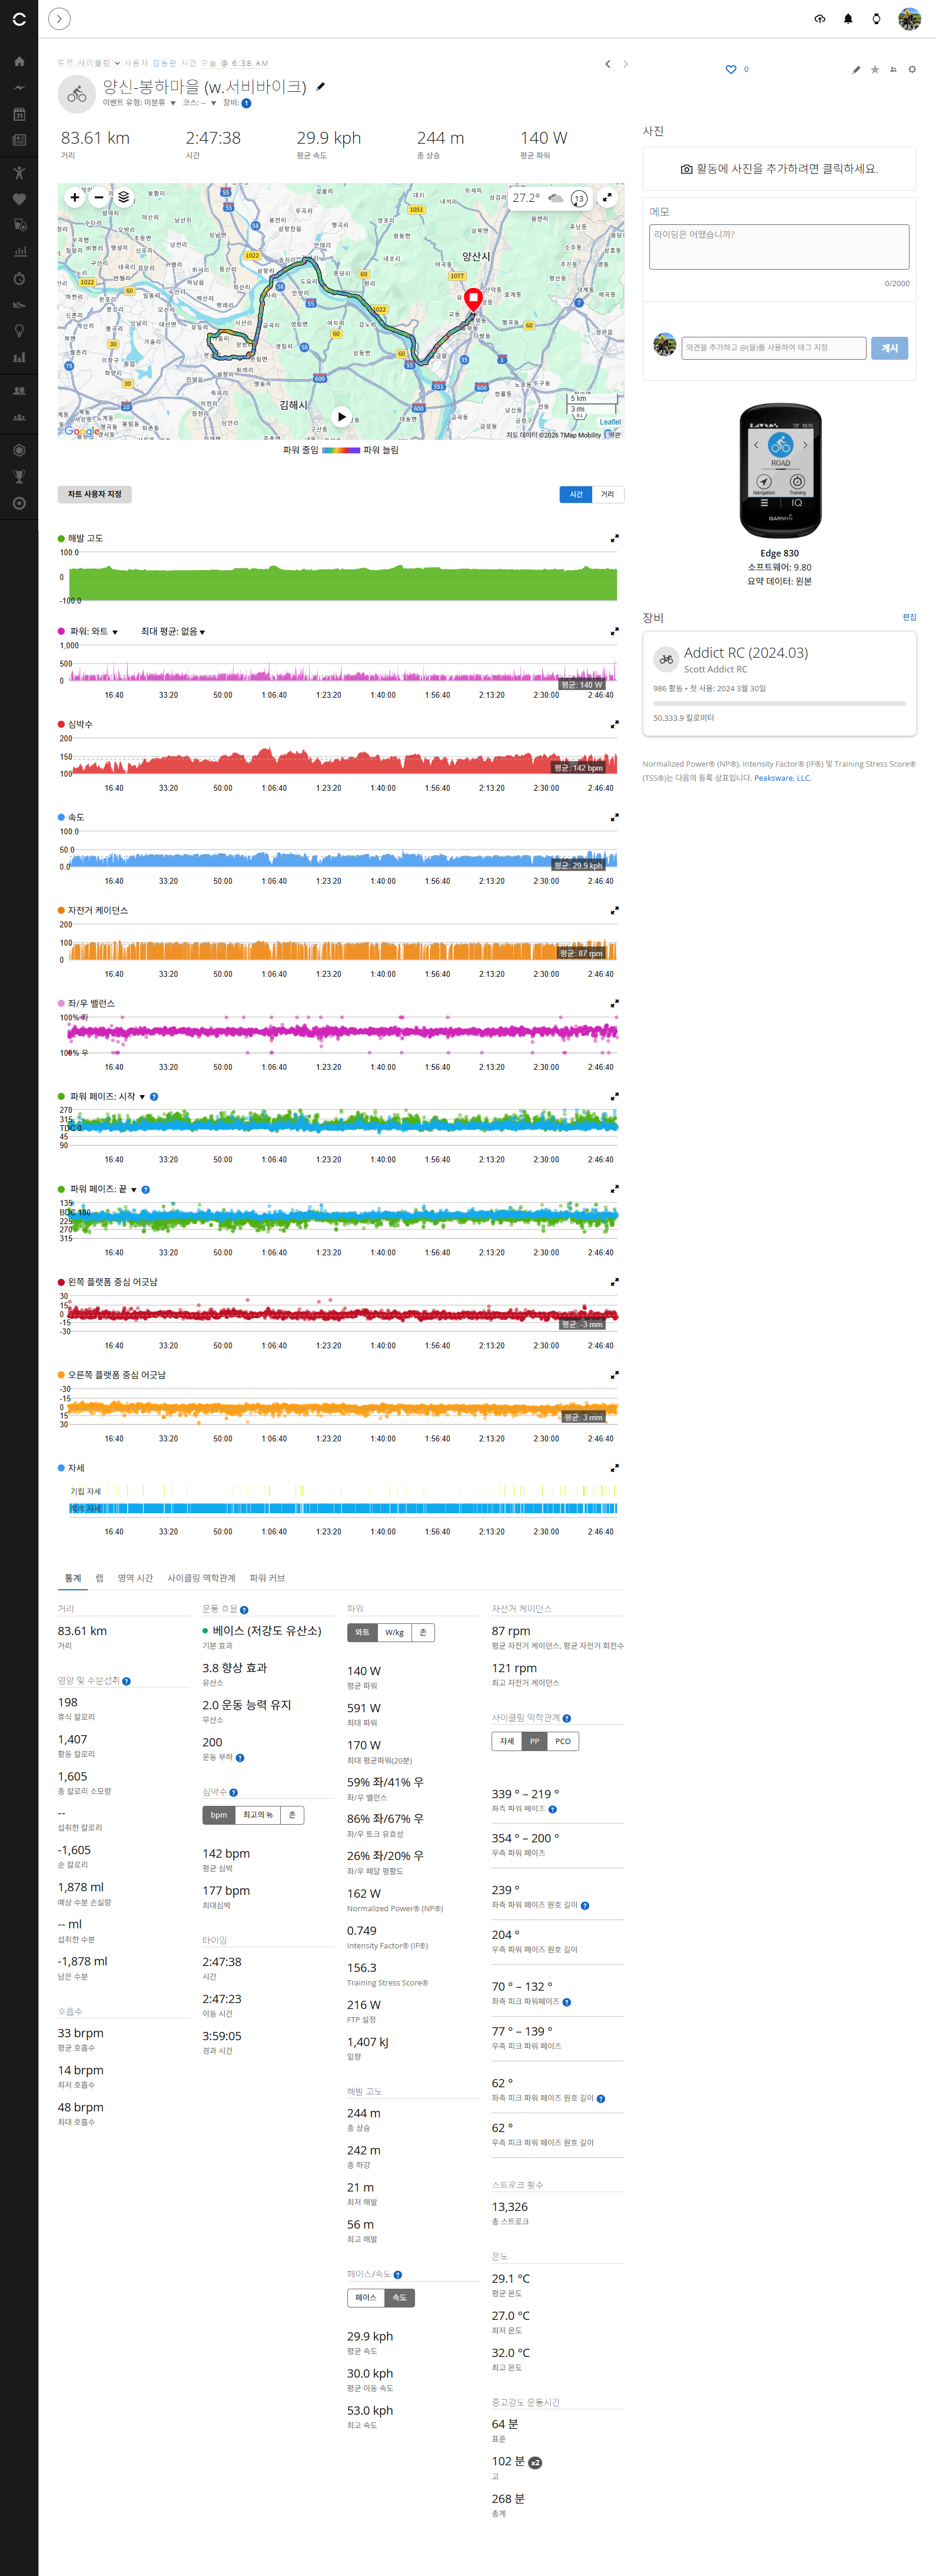
Task: Open 파워: 와트 chart dropdown
Action: click(94, 632)
